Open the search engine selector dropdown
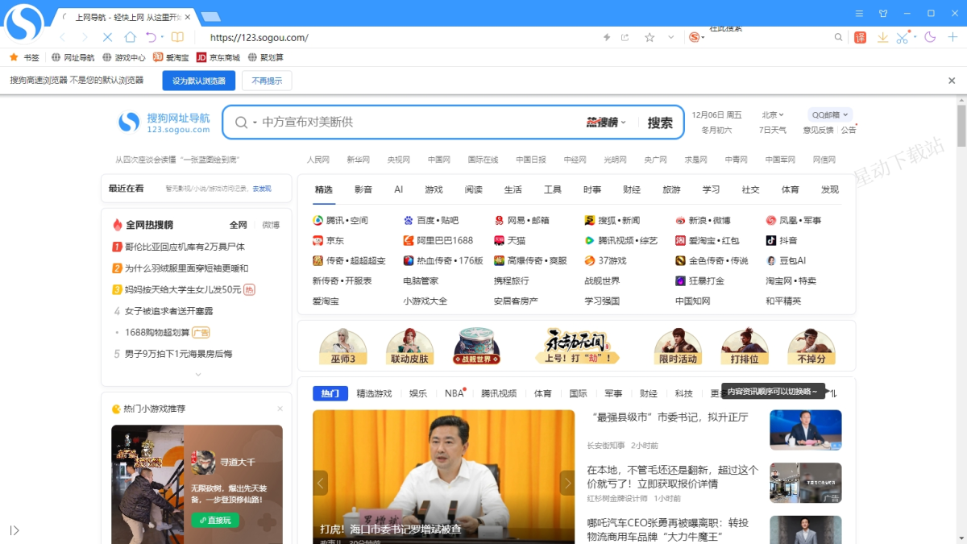The image size is (967, 544). pos(697,37)
